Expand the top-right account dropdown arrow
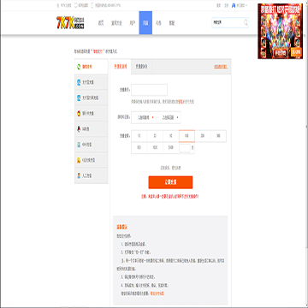This screenshot has height=308, width=308. (x=246, y=5)
